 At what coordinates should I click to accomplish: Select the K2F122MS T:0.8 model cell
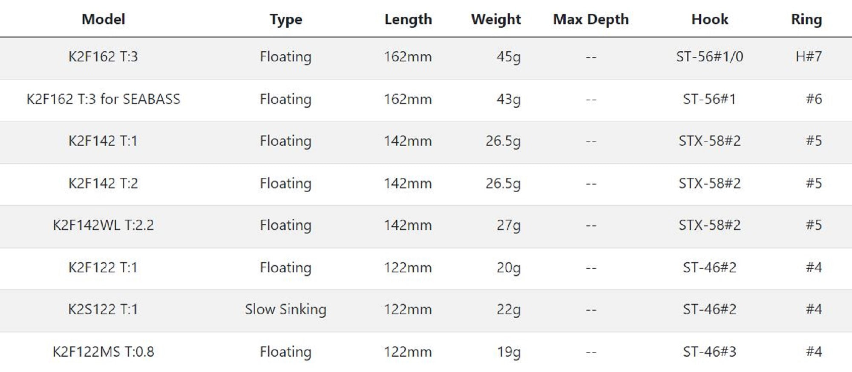point(103,352)
